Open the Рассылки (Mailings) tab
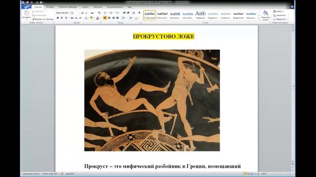The width and height of the screenshot is (316, 177). 98,7
